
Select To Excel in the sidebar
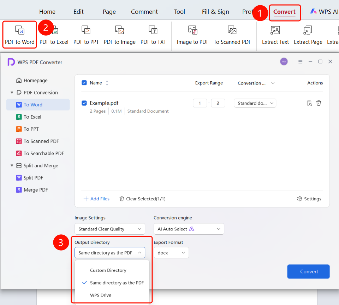29,117
